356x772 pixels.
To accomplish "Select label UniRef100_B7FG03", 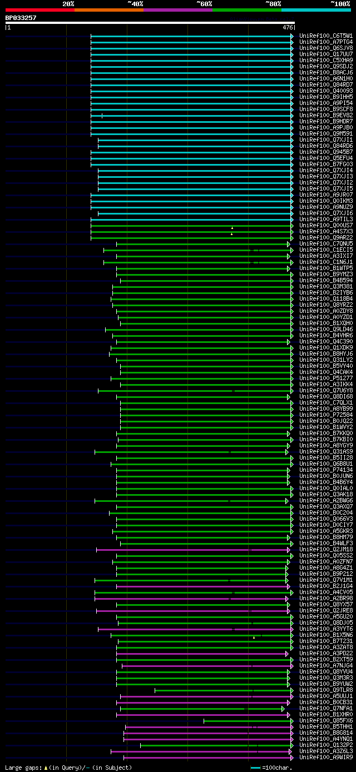I will 326,164.
